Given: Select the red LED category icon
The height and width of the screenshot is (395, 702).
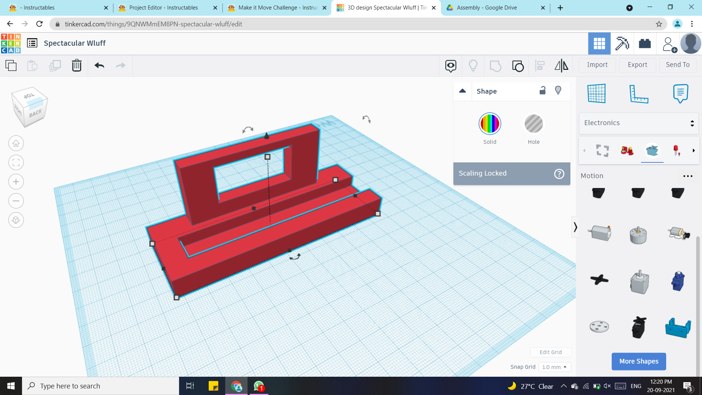Looking at the screenshot, I should coord(676,150).
